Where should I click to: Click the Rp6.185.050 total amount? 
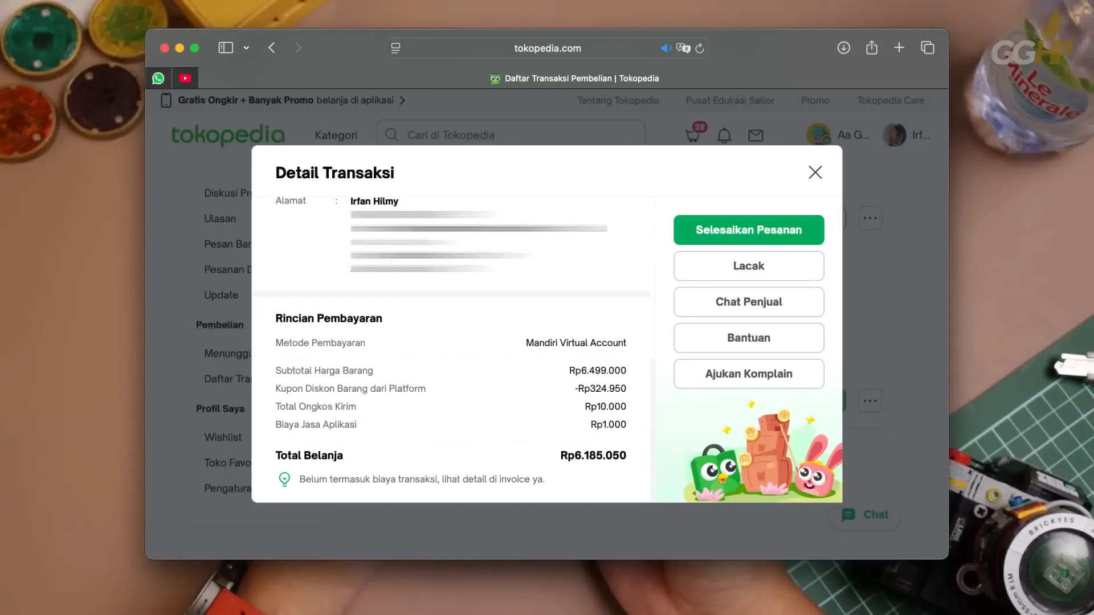(593, 456)
